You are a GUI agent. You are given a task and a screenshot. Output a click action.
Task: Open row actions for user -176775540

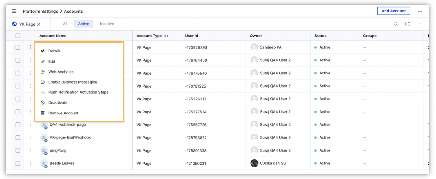[x=30, y=73]
